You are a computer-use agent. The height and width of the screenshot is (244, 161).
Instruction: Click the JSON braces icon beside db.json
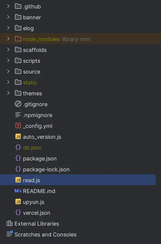(x=18, y=147)
